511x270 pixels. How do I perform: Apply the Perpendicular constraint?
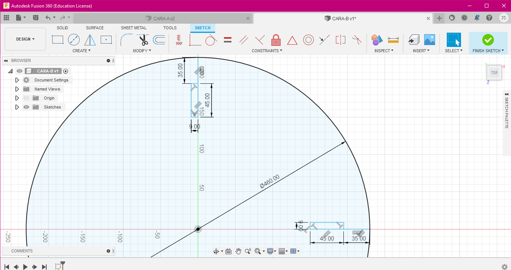260,39
